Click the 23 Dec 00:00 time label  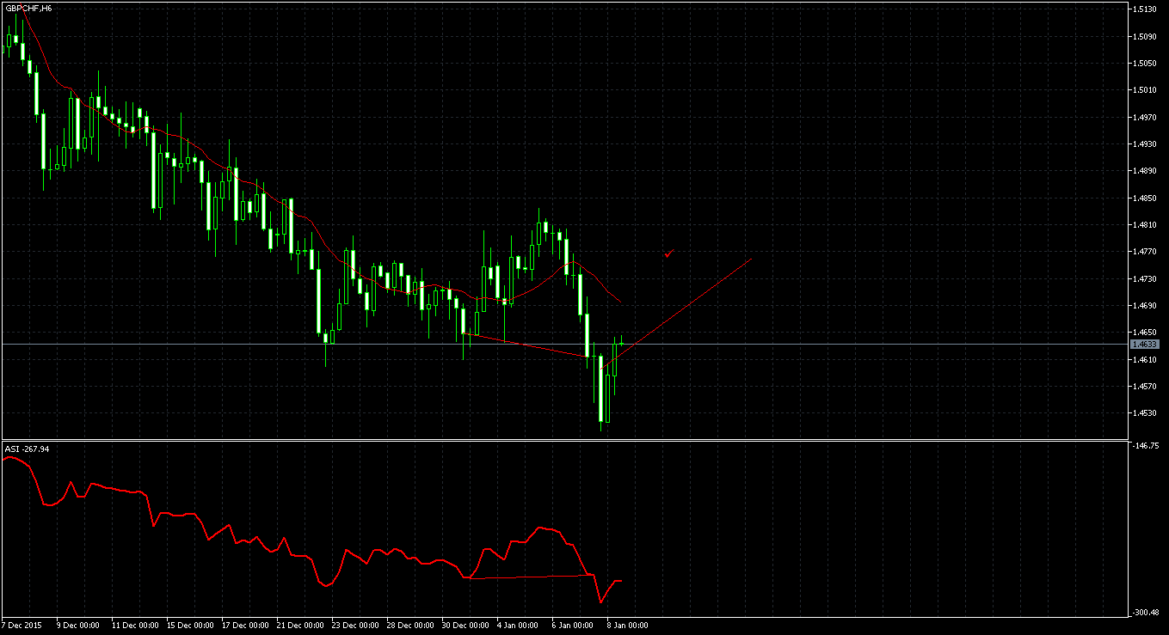point(355,625)
